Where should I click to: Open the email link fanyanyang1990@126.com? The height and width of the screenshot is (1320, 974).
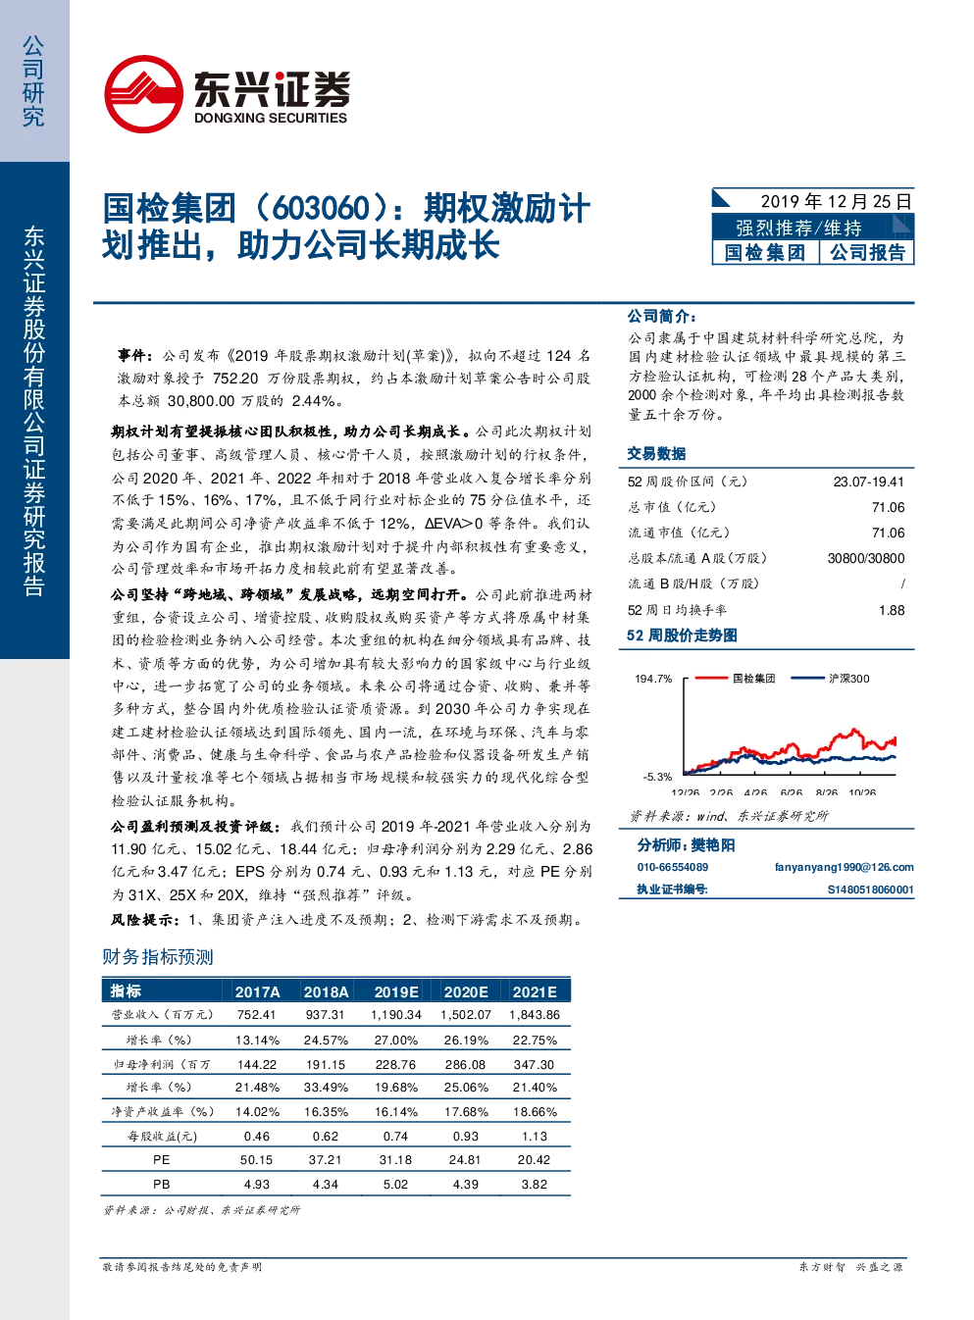(844, 867)
